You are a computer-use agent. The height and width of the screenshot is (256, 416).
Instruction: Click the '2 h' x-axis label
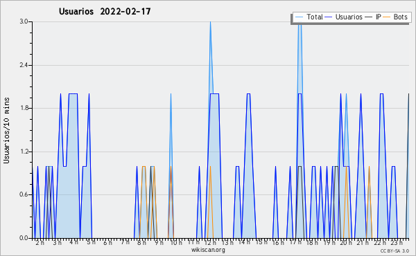[40, 243]
